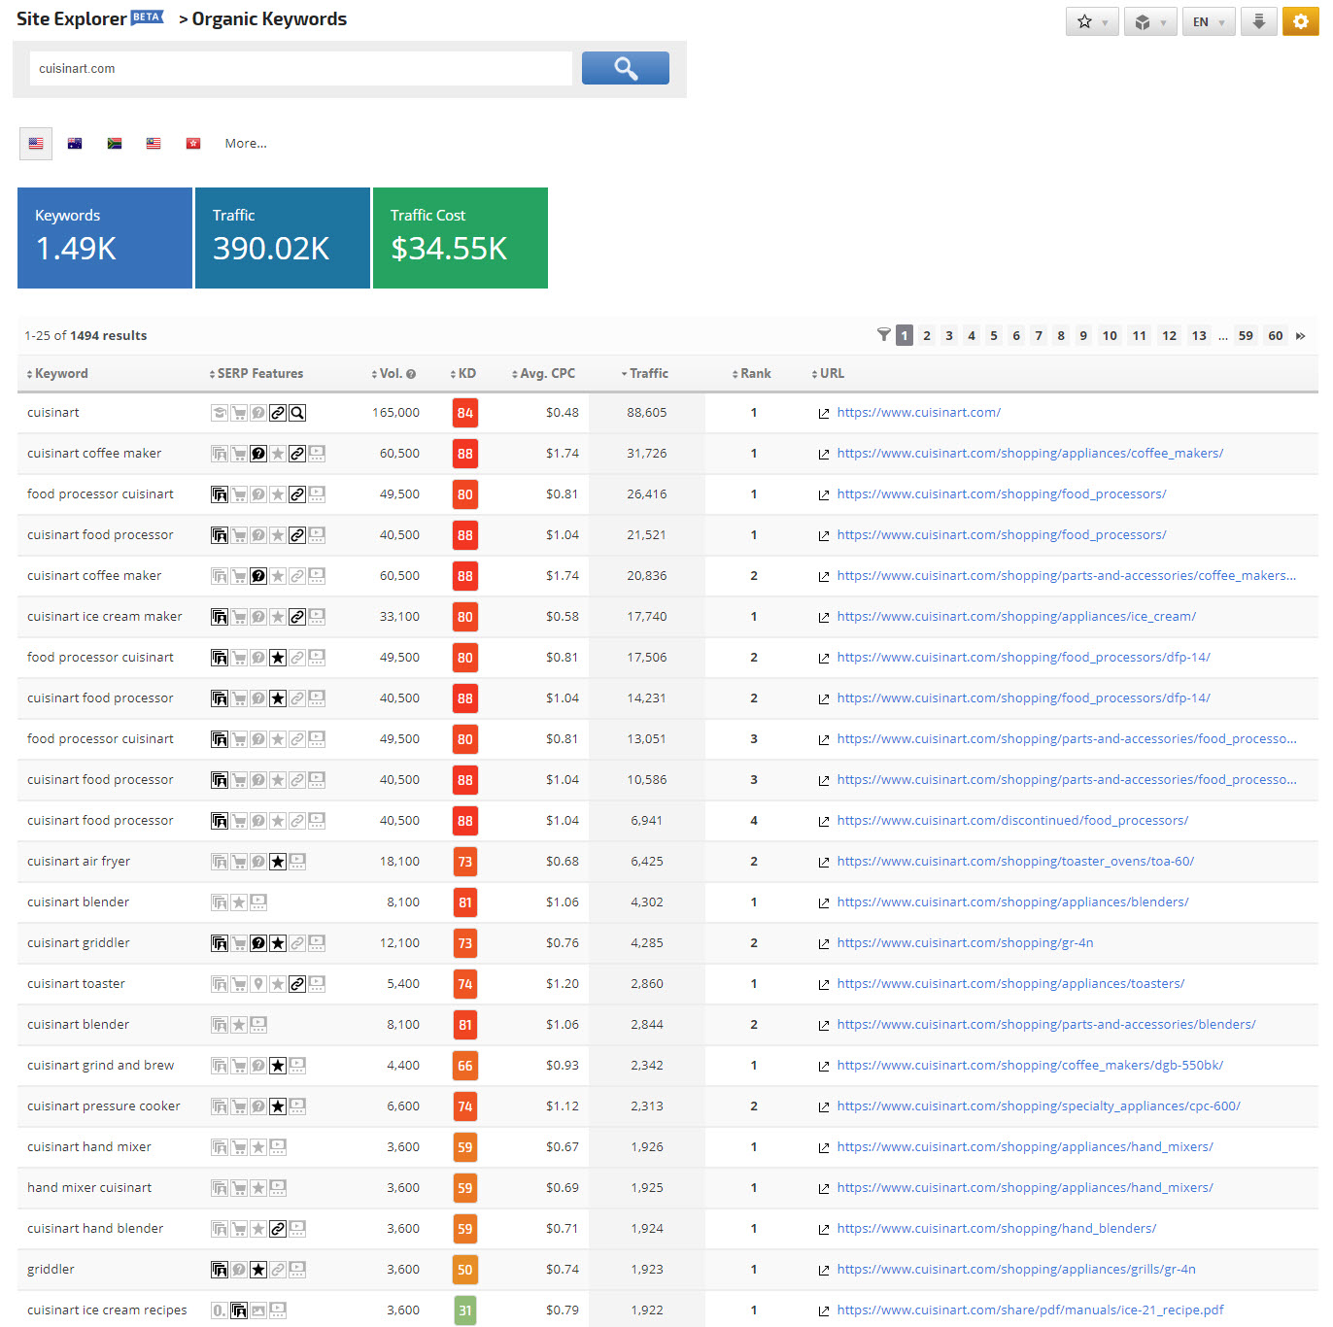Open the orange settings gear
1333x1327 pixels.
1300,21
